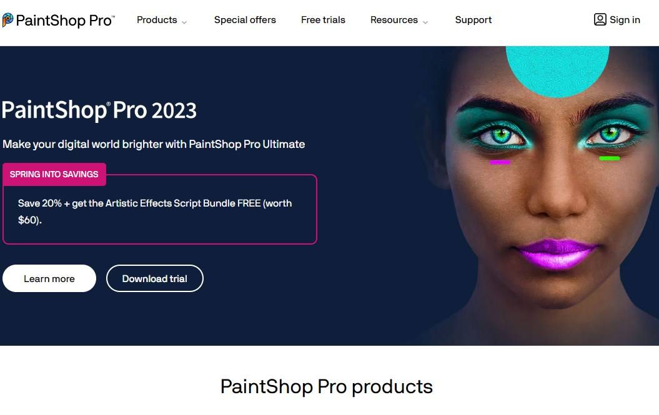Click the Learn more button

point(49,278)
